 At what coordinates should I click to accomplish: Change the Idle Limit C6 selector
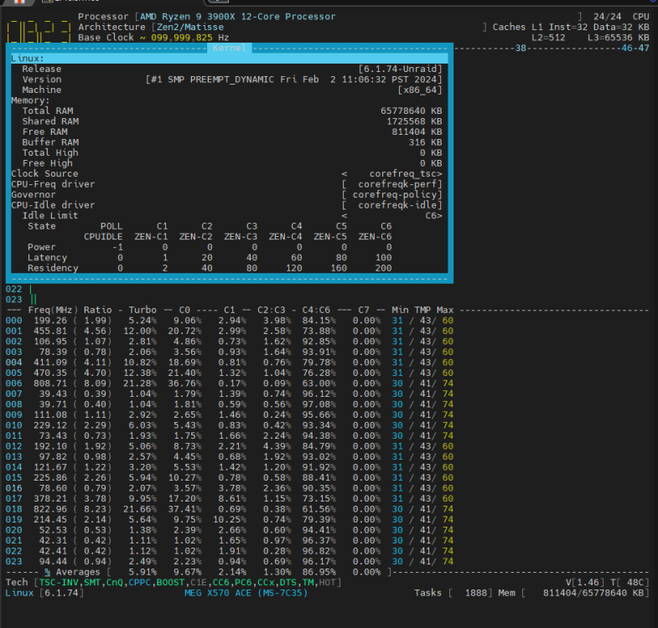click(x=391, y=215)
